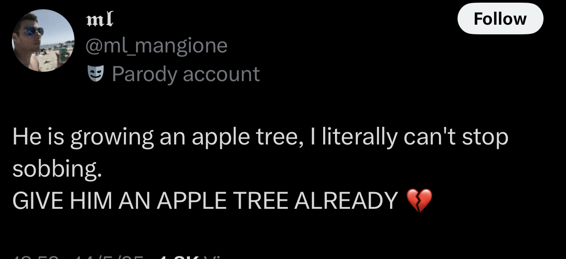Click the word "account" in the parody label
The width and height of the screenshot is (566, 259).
(221, 74)
